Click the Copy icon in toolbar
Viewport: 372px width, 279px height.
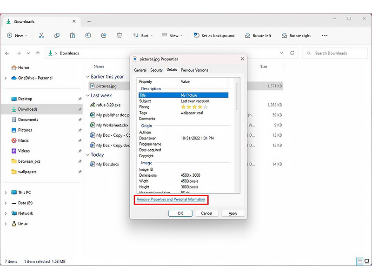click(x=57, y=36)
